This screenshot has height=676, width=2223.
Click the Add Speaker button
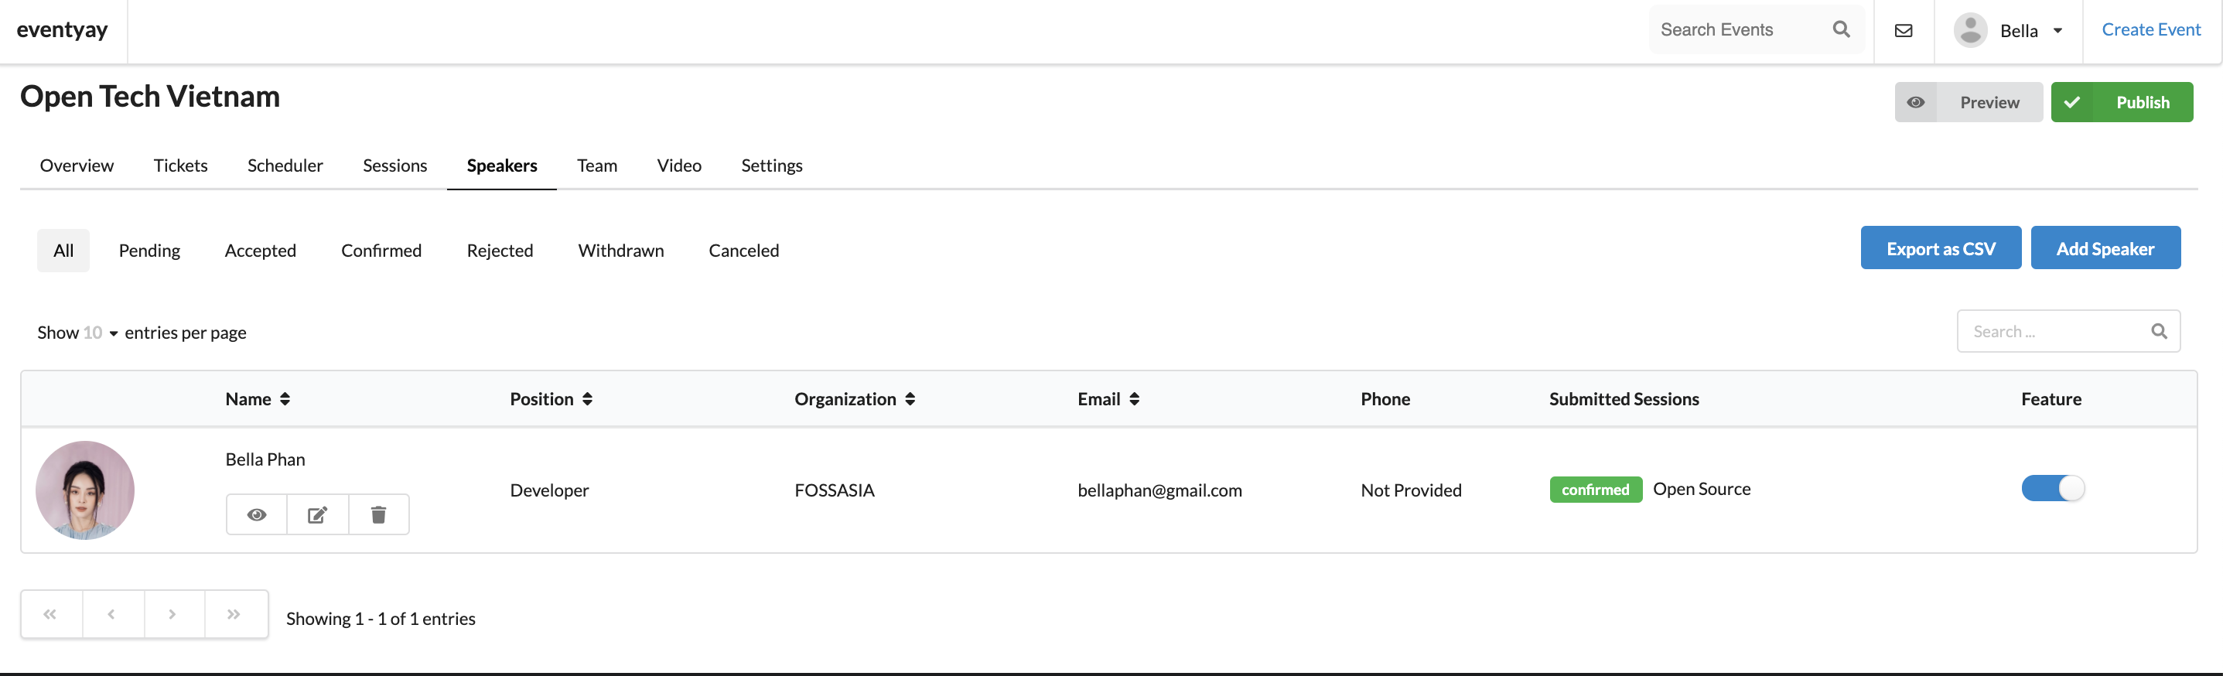tap(2105, 248)
